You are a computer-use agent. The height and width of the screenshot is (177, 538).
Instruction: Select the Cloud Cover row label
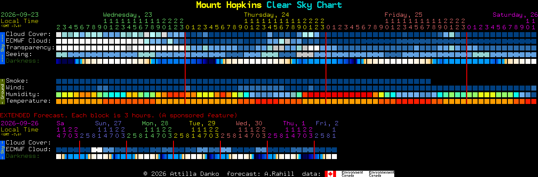coord(28,34)
